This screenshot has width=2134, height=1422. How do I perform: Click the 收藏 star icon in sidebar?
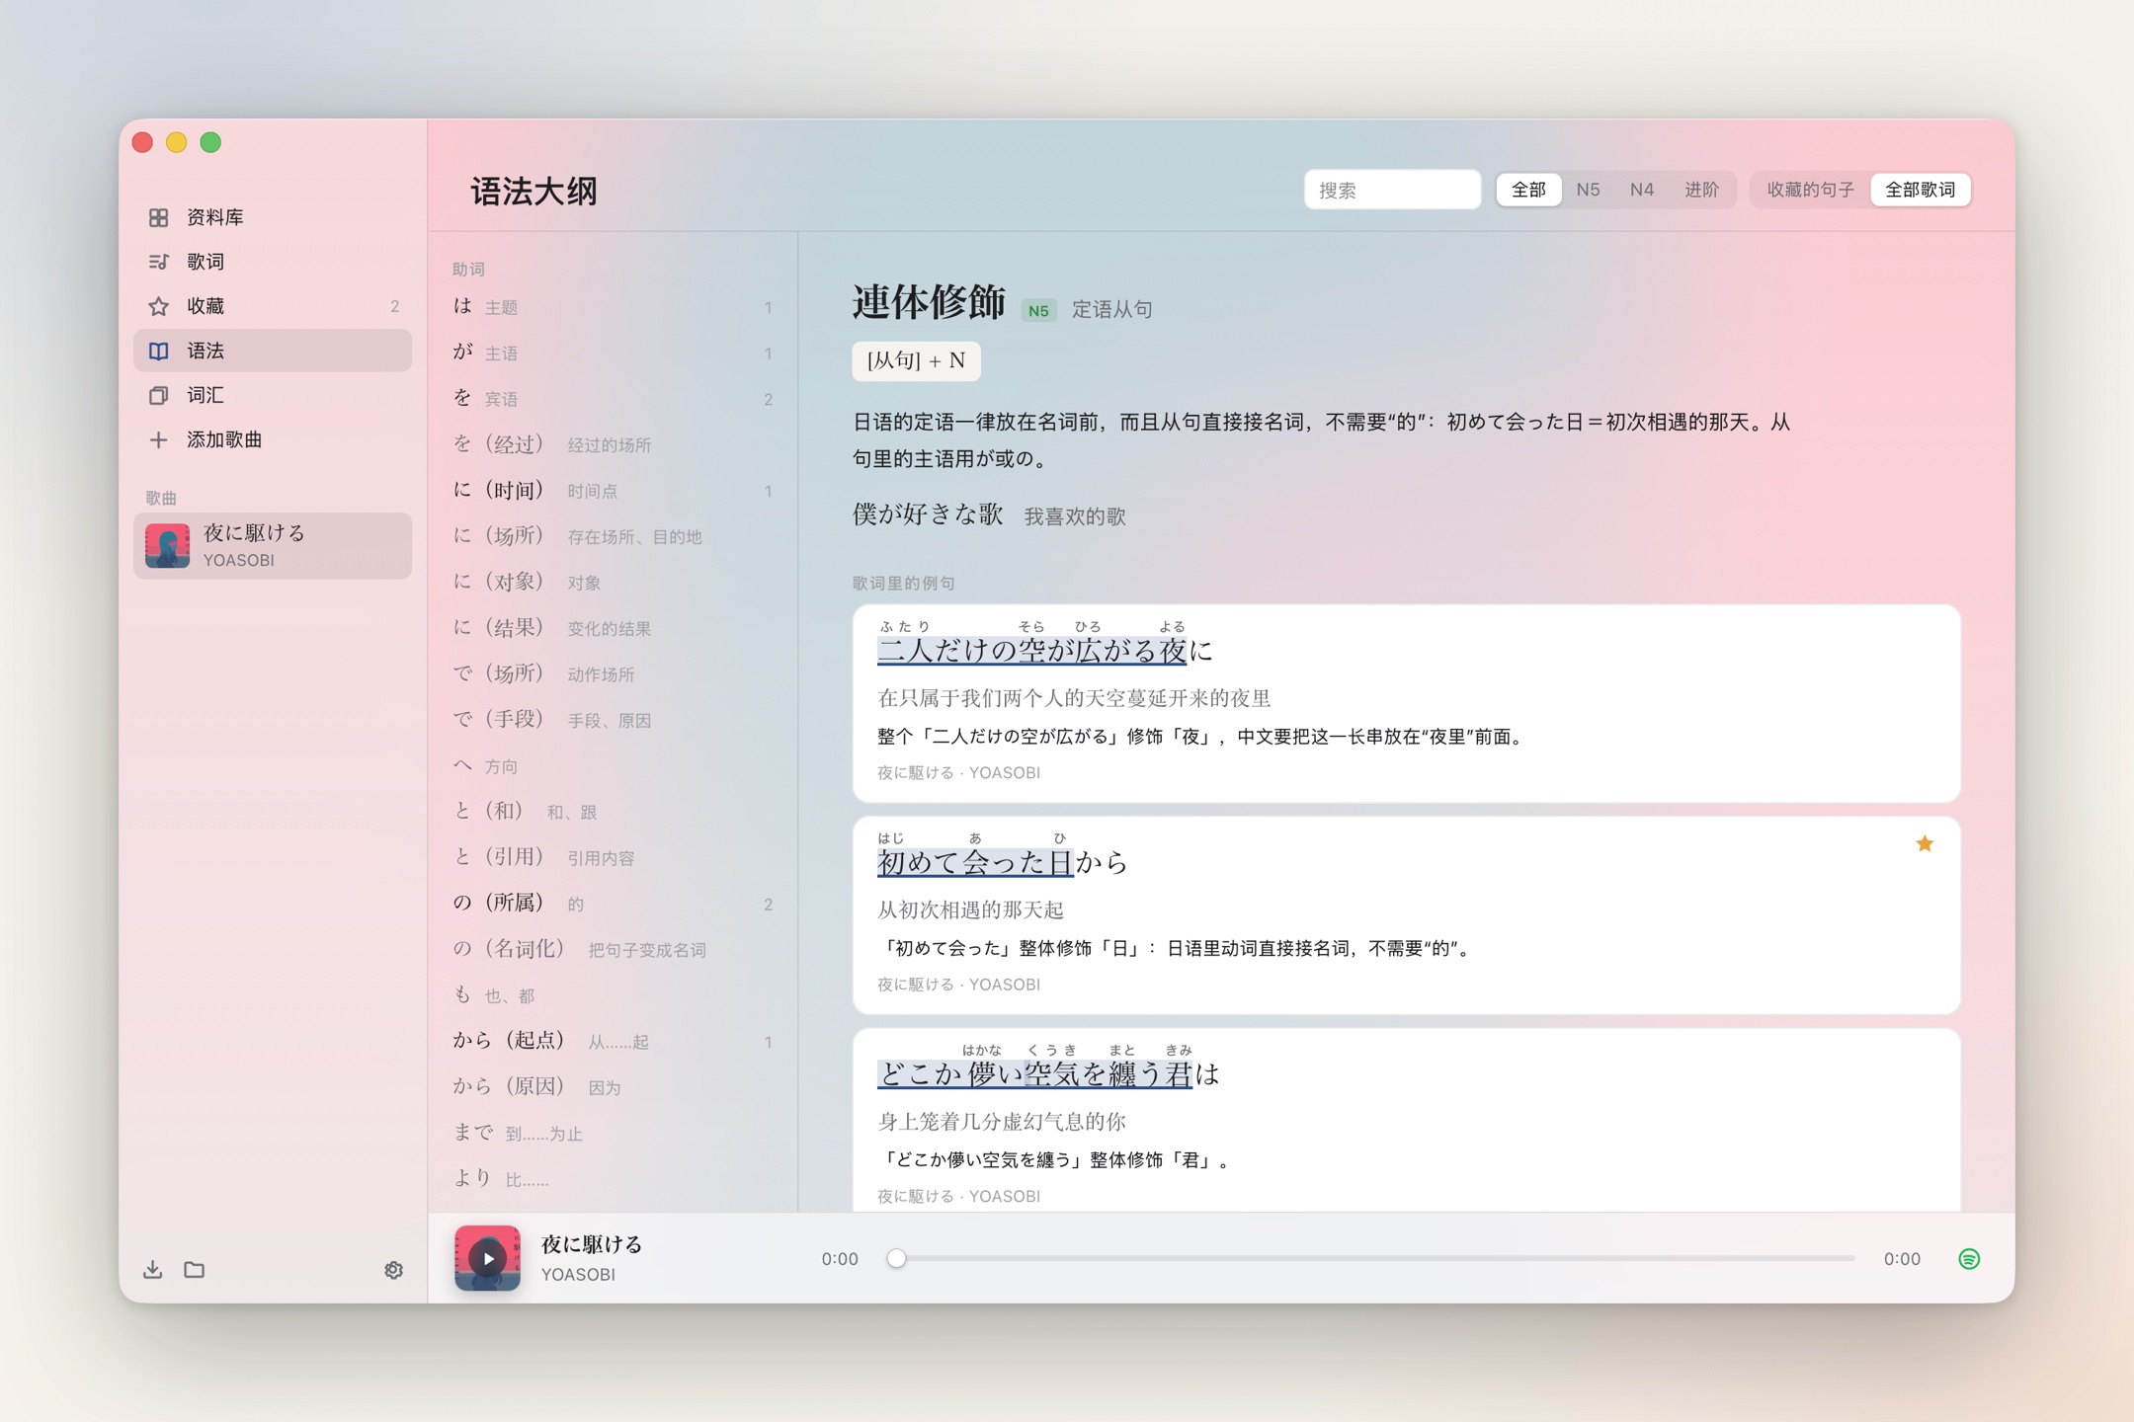158,306
